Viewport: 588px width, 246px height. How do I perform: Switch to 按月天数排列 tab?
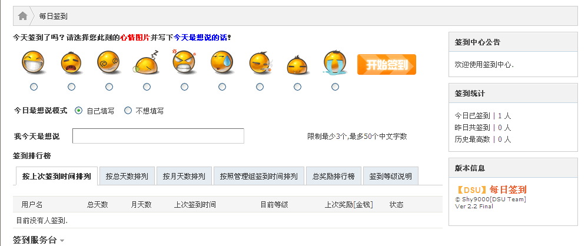[184, 176]
